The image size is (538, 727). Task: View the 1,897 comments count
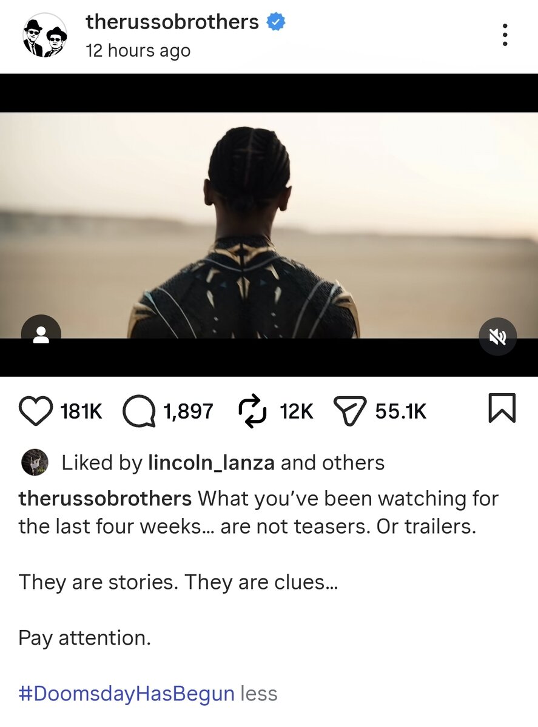click(188, 412)
